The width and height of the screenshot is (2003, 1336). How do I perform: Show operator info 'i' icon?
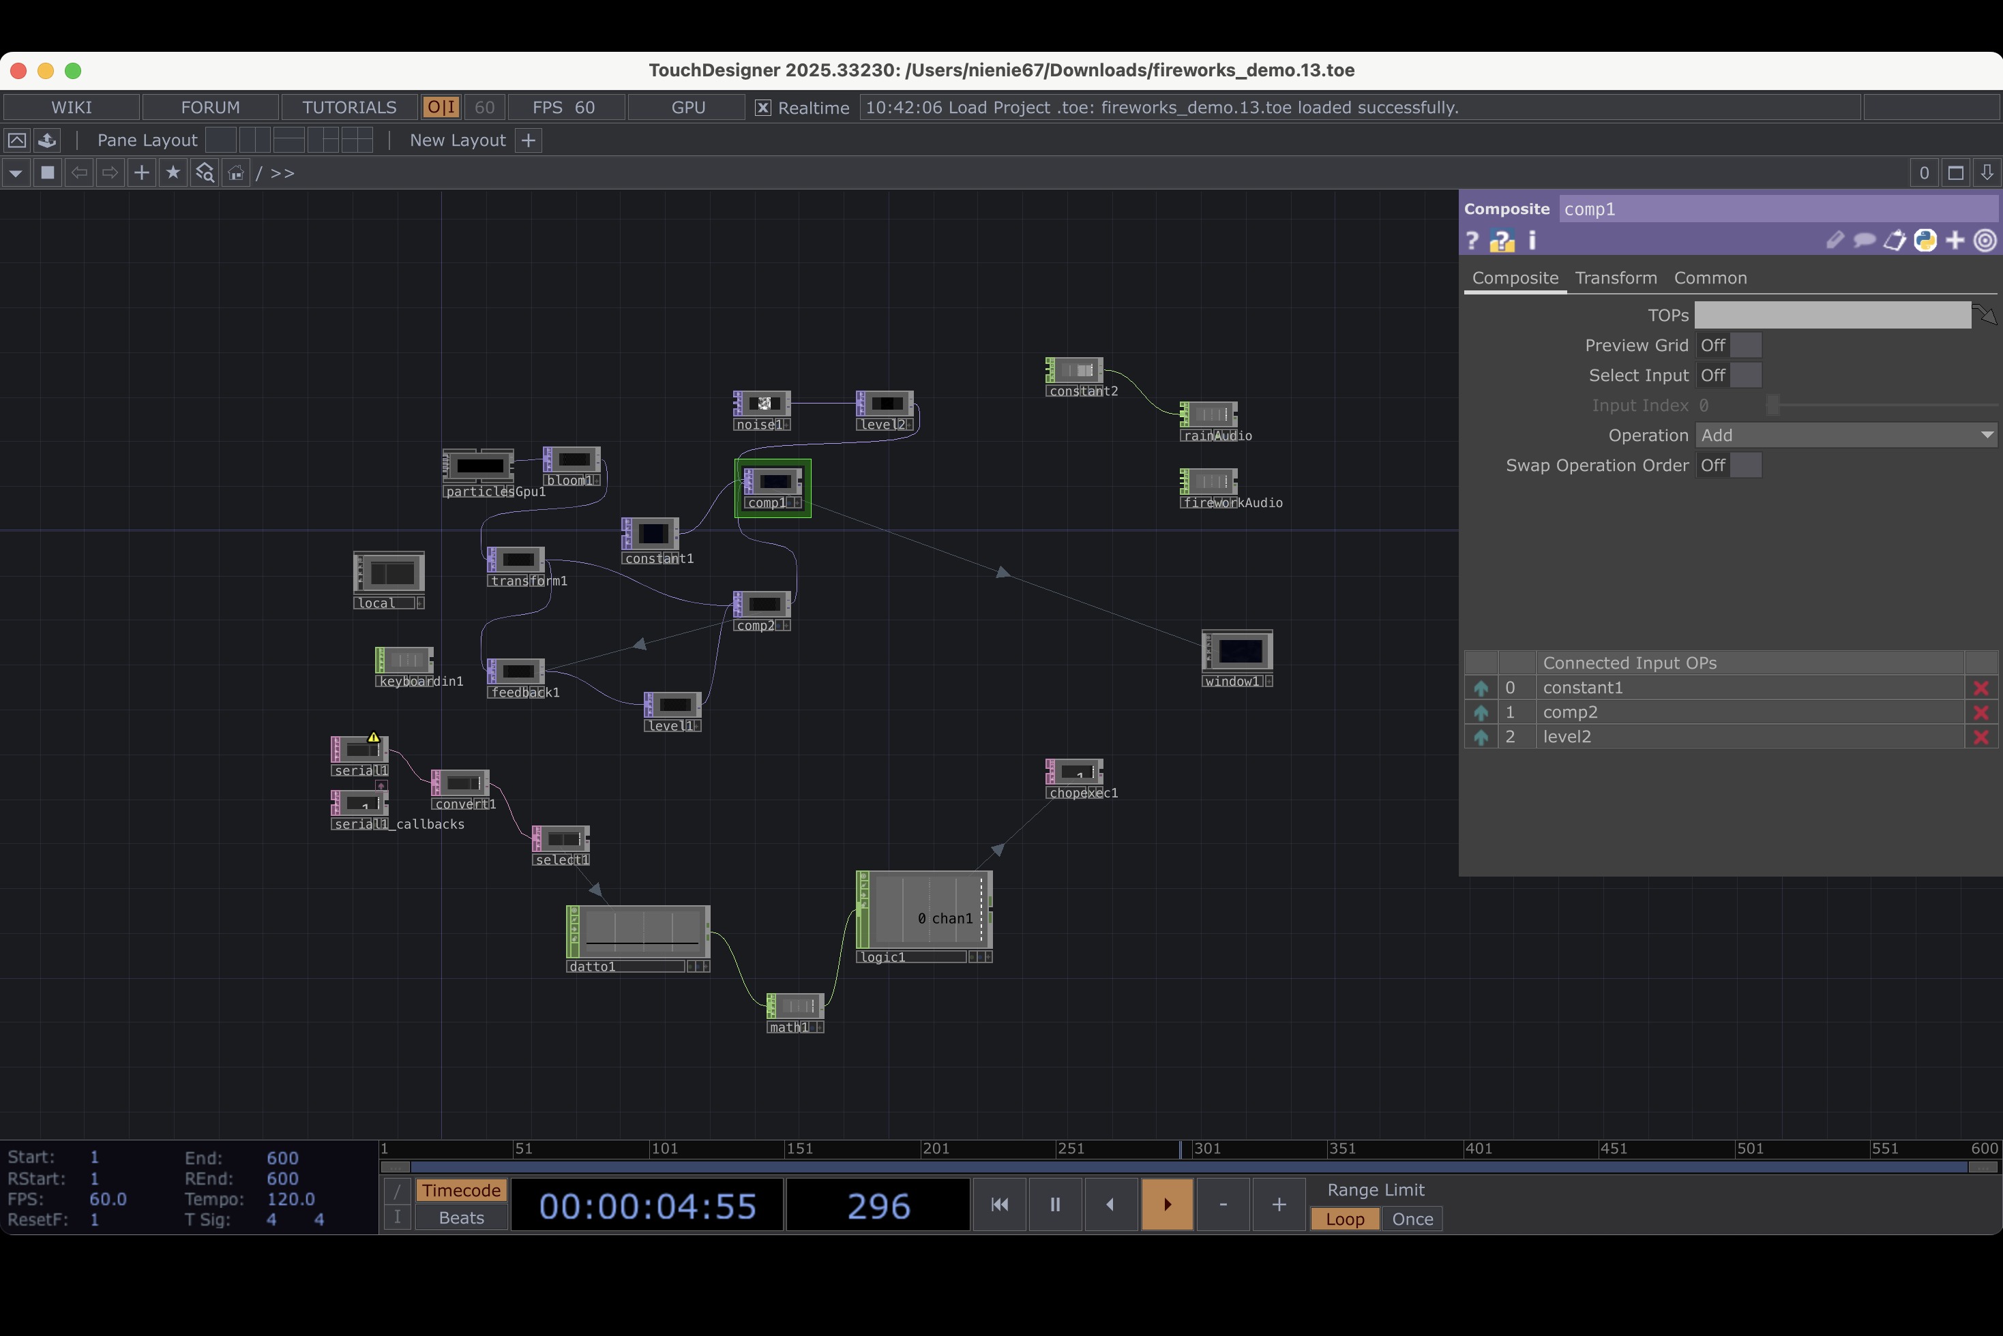(1532, 241)
